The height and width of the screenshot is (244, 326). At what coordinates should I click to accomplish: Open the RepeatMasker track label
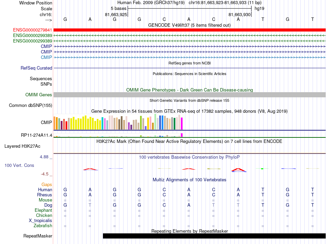pyautogui.click(x=38, y=236)
